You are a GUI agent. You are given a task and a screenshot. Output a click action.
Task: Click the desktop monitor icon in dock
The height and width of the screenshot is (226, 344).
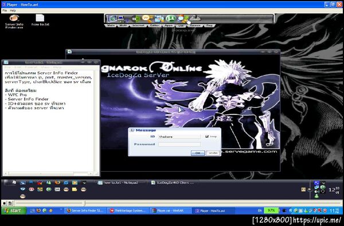(x=112, y=19)
